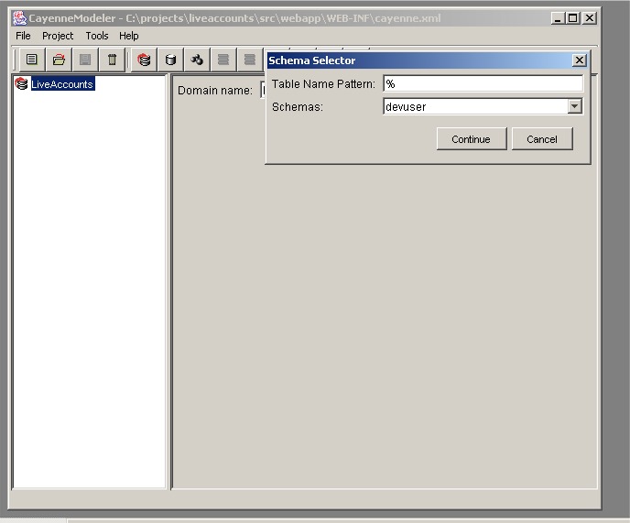Click the second greyed-out entity toolbar icon
This screenshot has height=523, width=630.
250,60
